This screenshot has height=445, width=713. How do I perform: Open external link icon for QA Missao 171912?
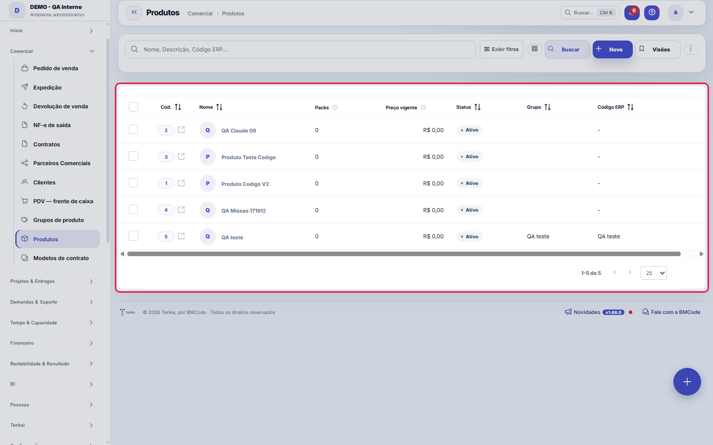click(181, 210)
